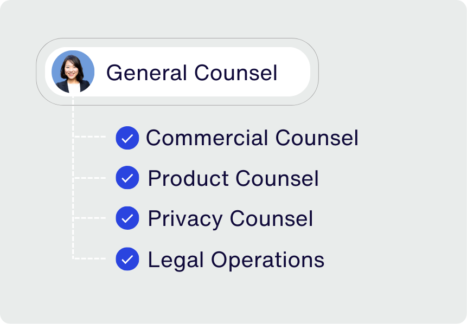Image resolution: width=467 pixels, height=324 pixels.
Task: Click dashed connector leading to Legal Operations
Action: (89, 258)
